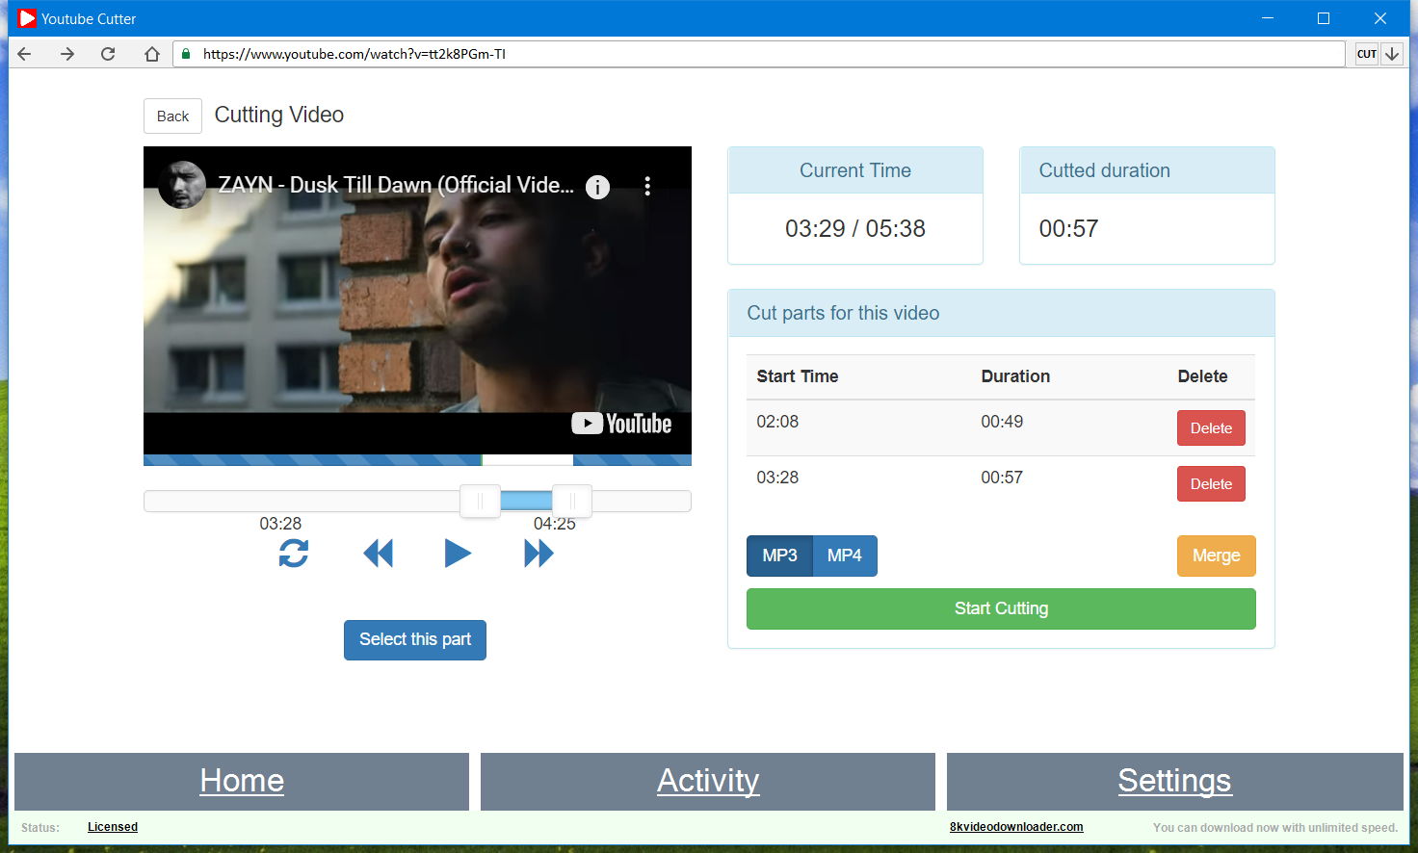
Task: Click the loop/repeat selection icon
Action: [294, 554]
